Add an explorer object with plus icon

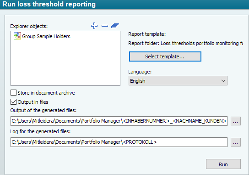tap(94, 26)
